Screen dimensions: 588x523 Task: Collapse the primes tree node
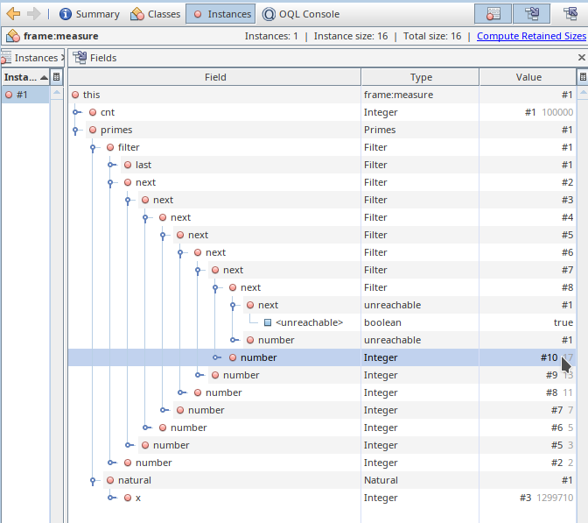click(x=77, y=130)
